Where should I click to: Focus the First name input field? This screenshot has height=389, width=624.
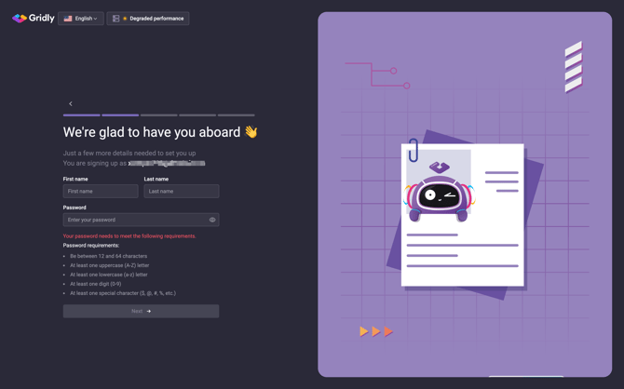click(x=101, y=191)
